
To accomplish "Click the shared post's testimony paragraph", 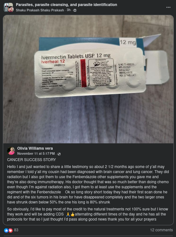I will (x=88, y=184).
